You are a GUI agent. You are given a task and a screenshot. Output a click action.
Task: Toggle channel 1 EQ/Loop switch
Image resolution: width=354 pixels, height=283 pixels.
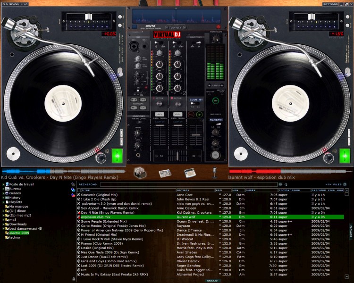[x=159, y=43]
